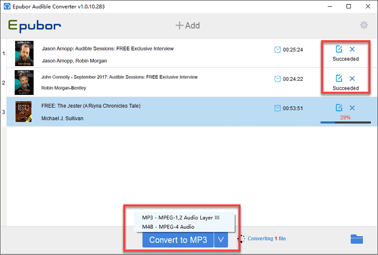
Task: Select Jason Arnopp cover thumbnail
Action: click(x=25, y=53)
